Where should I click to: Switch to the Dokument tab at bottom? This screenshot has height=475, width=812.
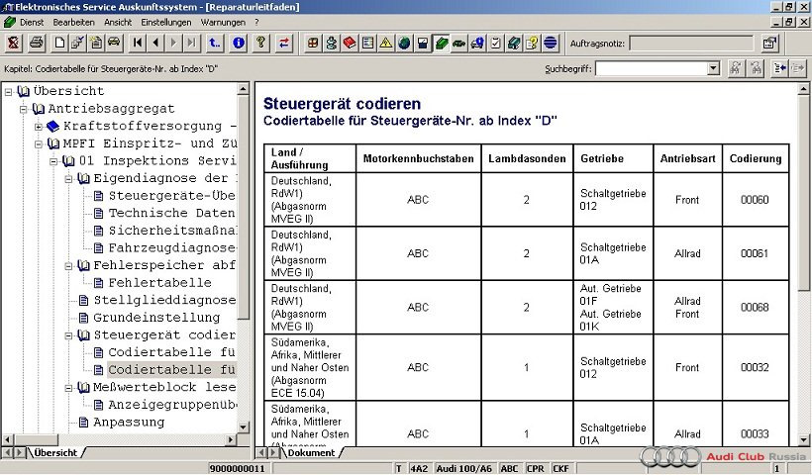tap(311, 453)
